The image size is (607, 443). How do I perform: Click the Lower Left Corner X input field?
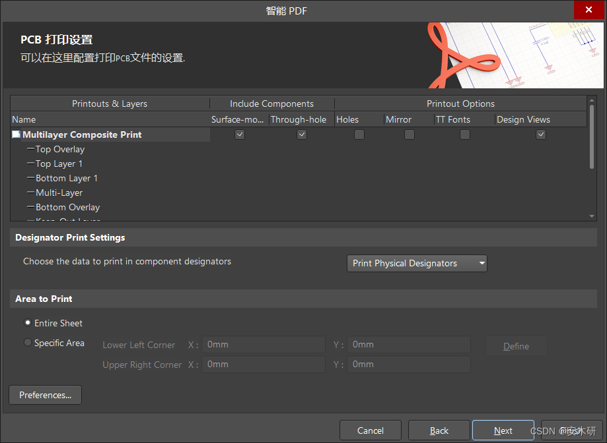click(263, 344)
